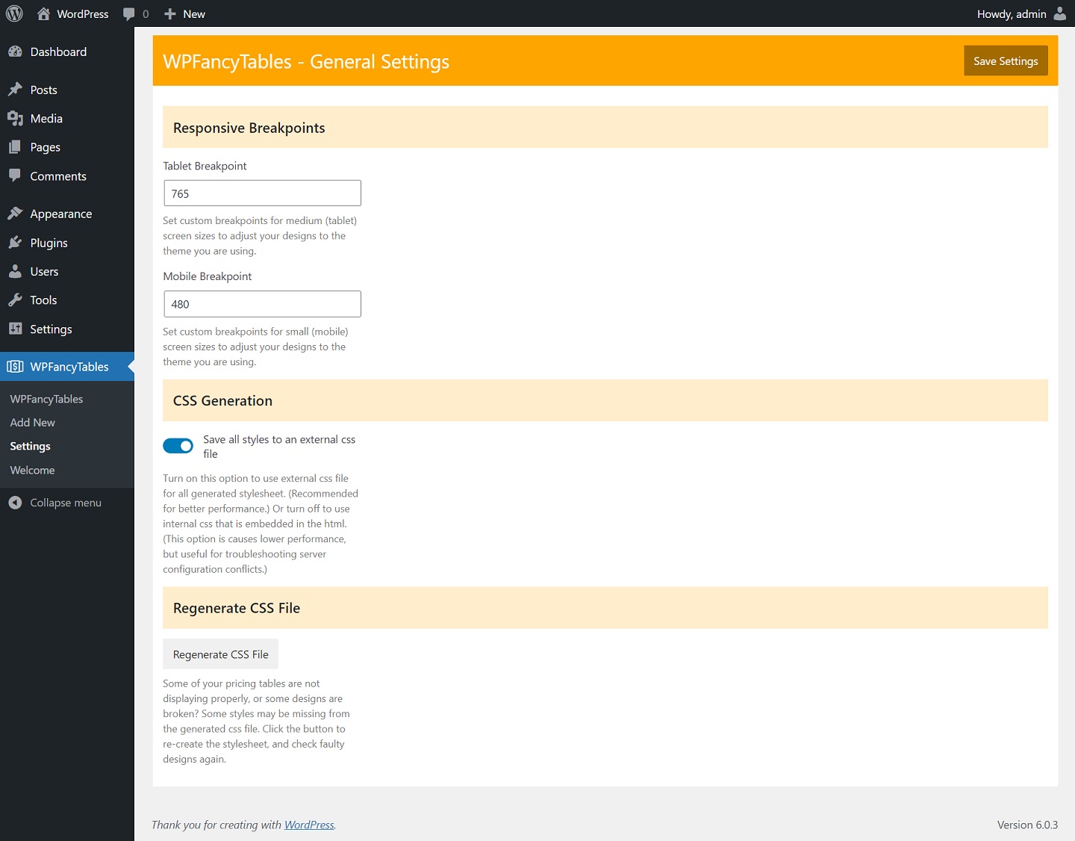This screenshot has width=1075, height=841.
Task: Click the Dashboard gauge icon
Action: click(x=15, y=52)
